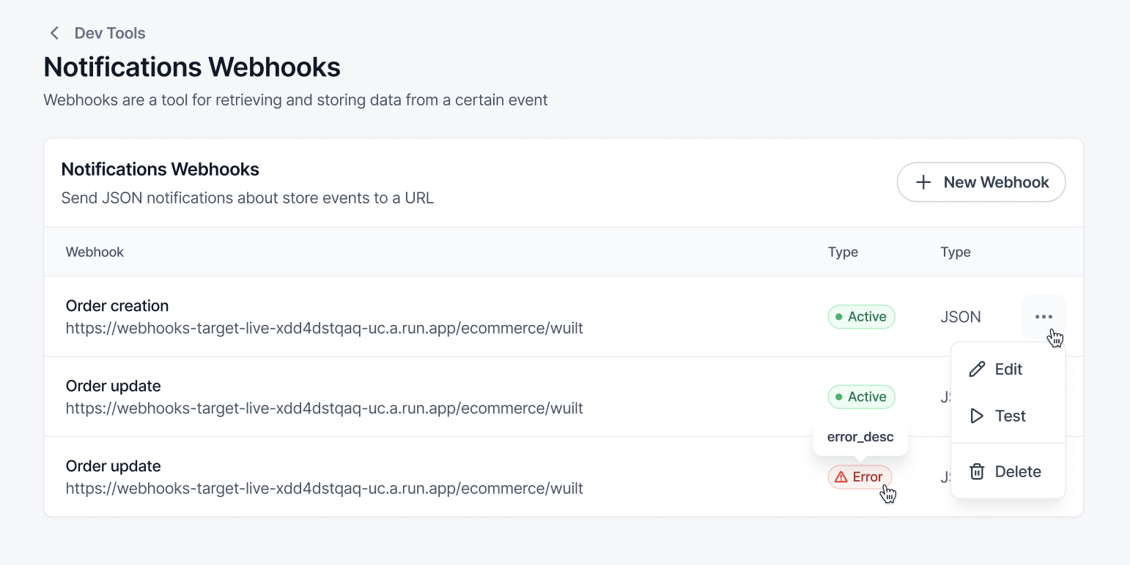This screenshot has height=565, width=1130.
Task: Open the first Type column header
Action: click(843, 252)
